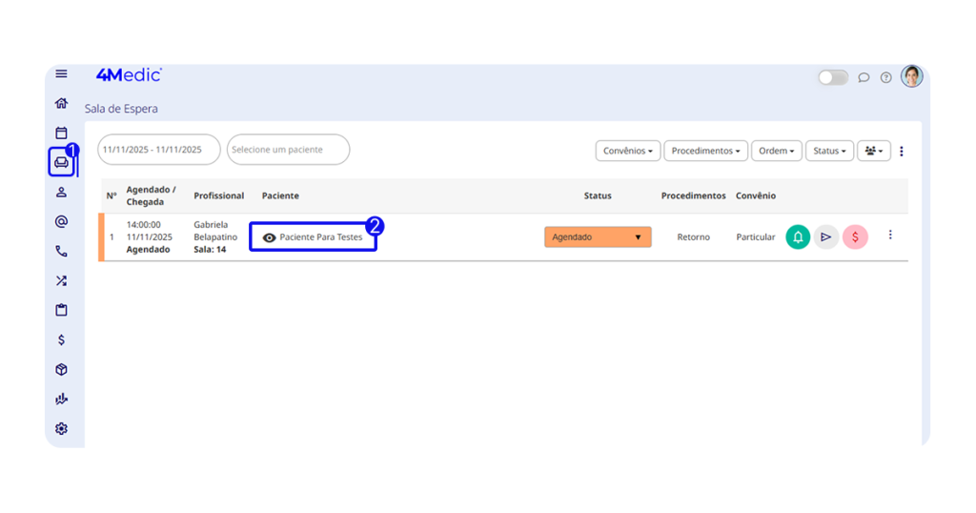This screenshot has height=513, width=976.
Task: Go to the Home icon in the sidebar
Action: coord(61,103)
